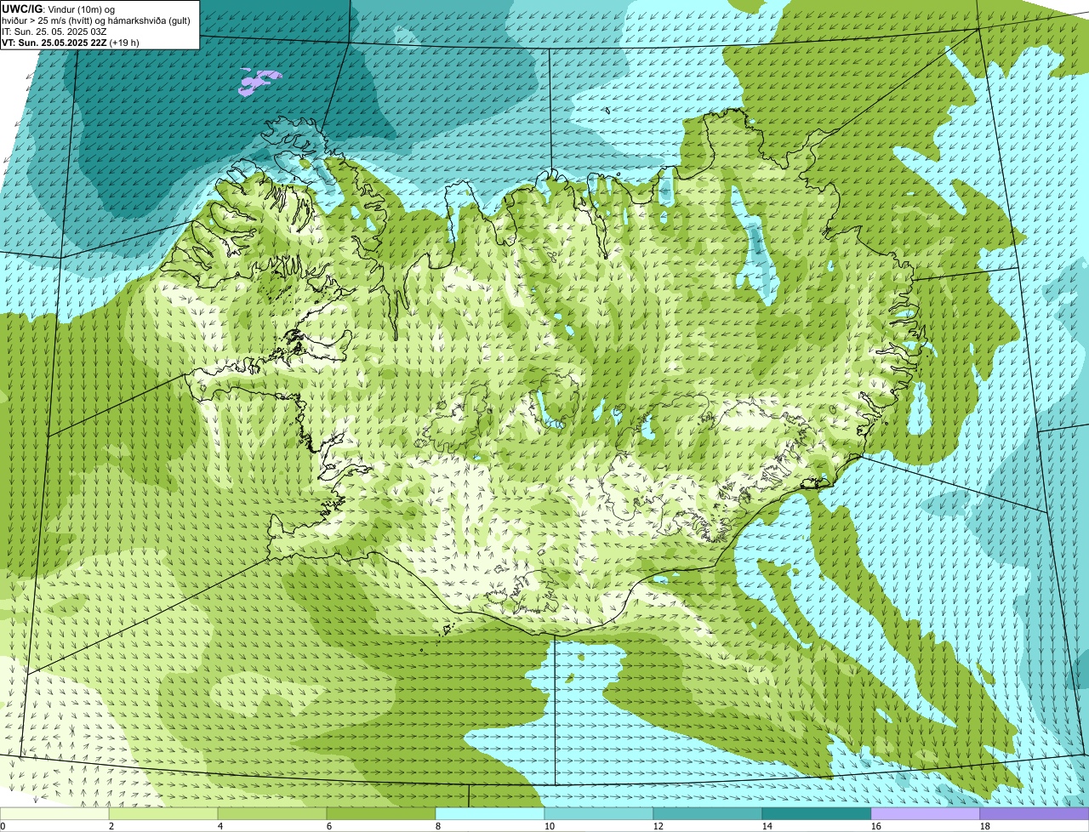Click the 12–14 m/s teal legend swatch
Viewport: 1089px width, 832px height.
coord(708,813)
